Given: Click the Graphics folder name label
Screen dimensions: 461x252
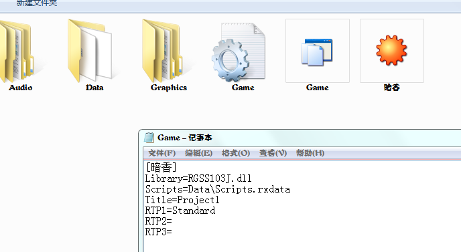Looking at the screenshot, I should (x=169, y=88).
